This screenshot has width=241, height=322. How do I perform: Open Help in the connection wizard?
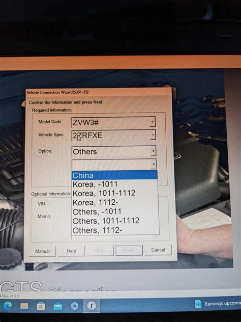tap(71, 251)
